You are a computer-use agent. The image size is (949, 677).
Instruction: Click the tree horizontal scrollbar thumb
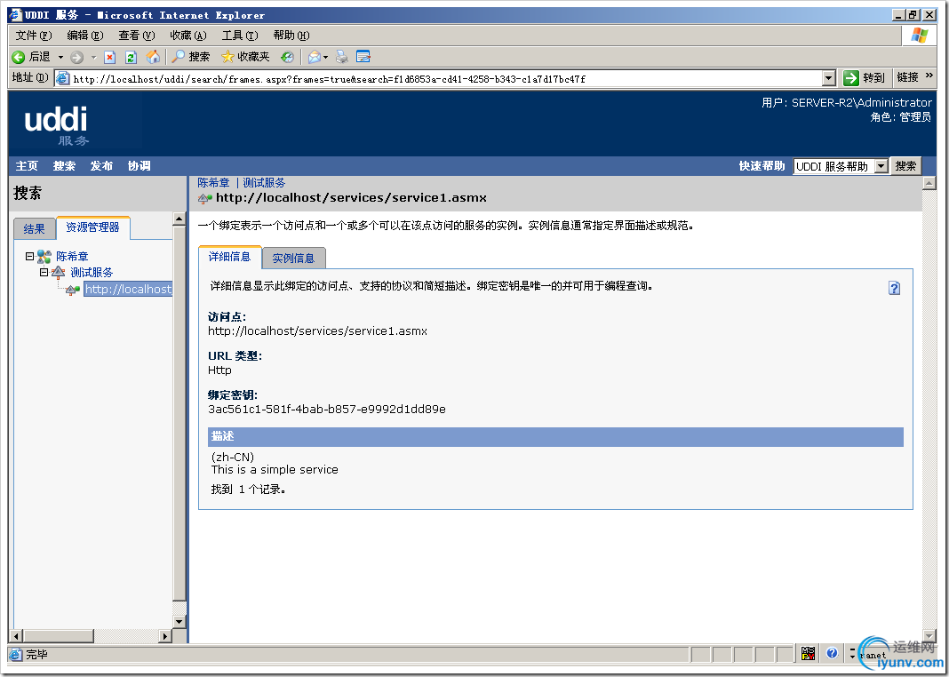tap(59, 636)
